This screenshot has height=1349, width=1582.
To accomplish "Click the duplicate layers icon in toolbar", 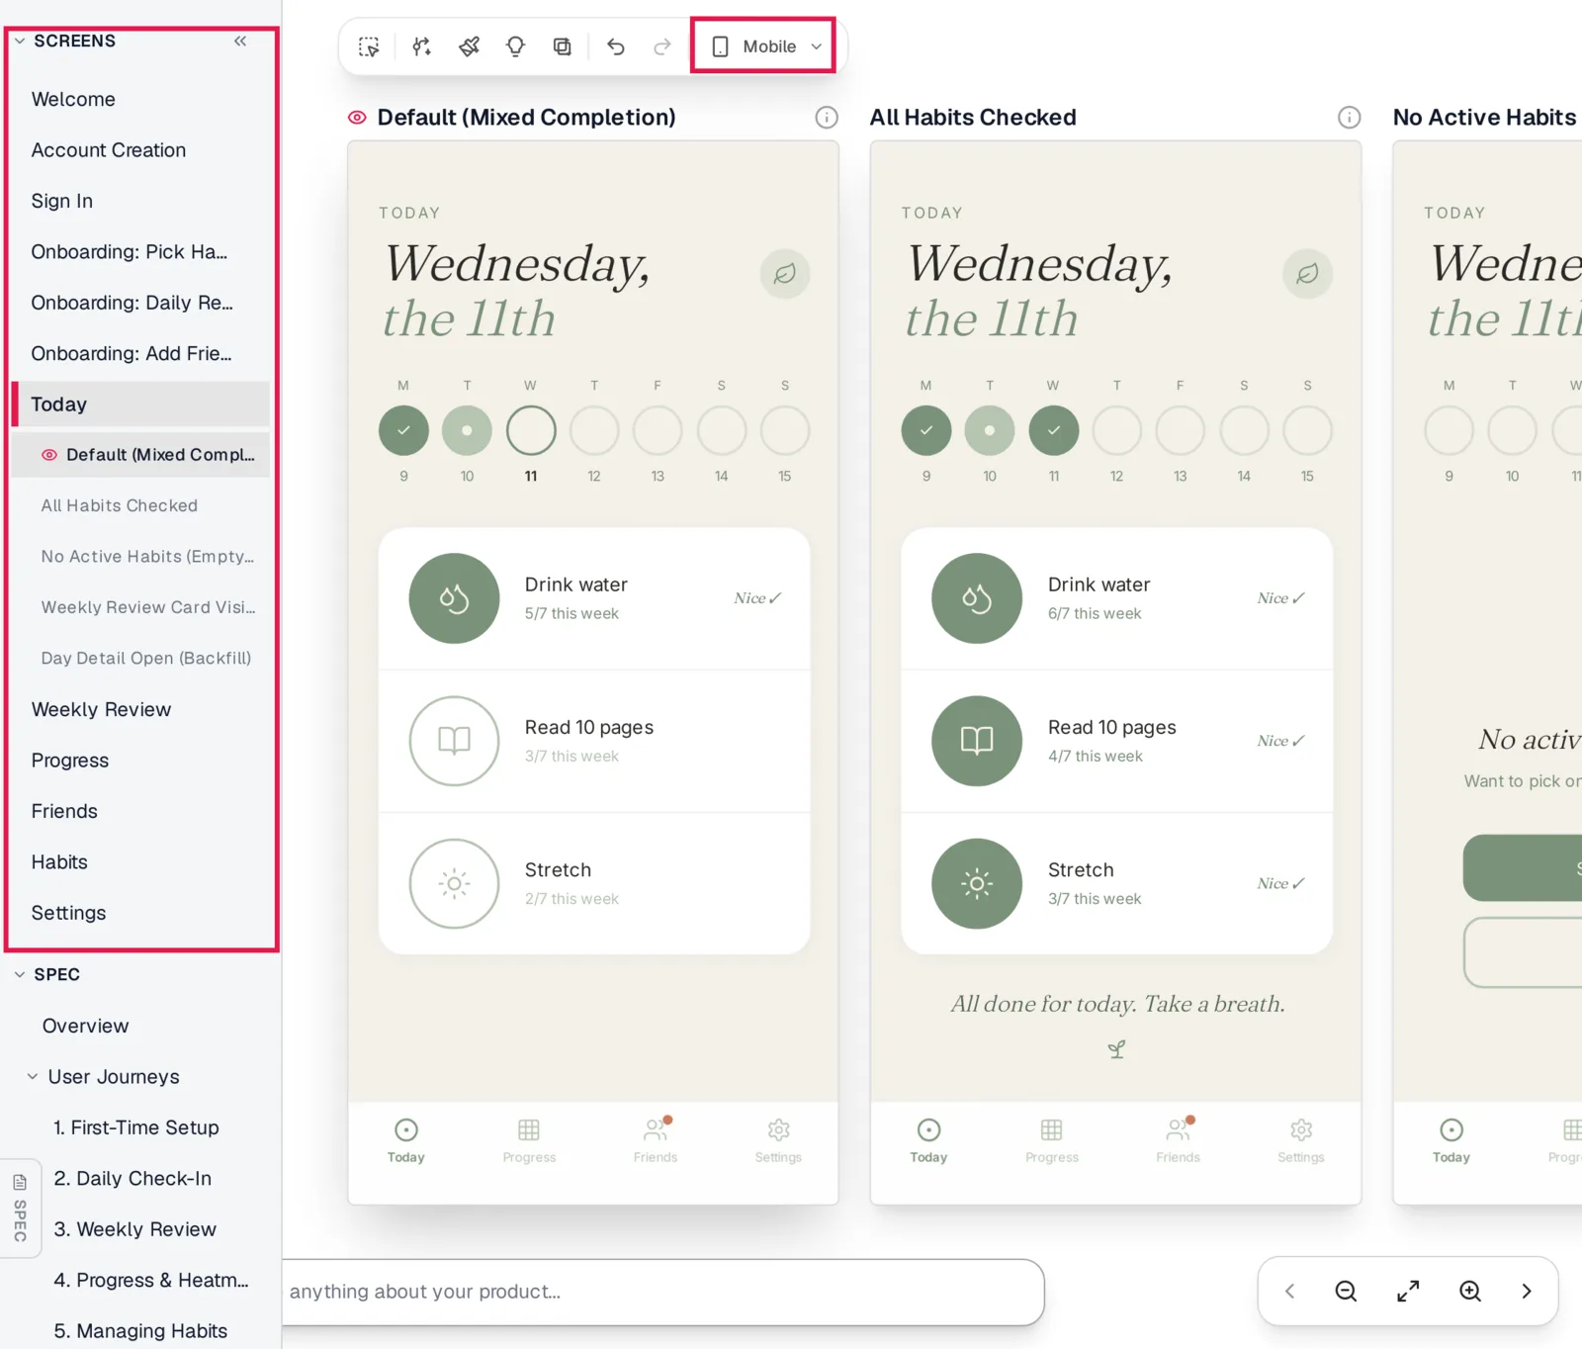I will point(563,46).
